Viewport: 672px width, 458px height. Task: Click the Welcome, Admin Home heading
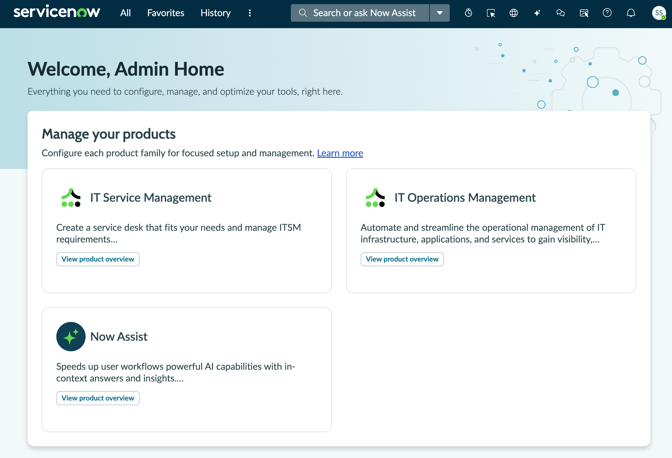(x=126, y=69)
